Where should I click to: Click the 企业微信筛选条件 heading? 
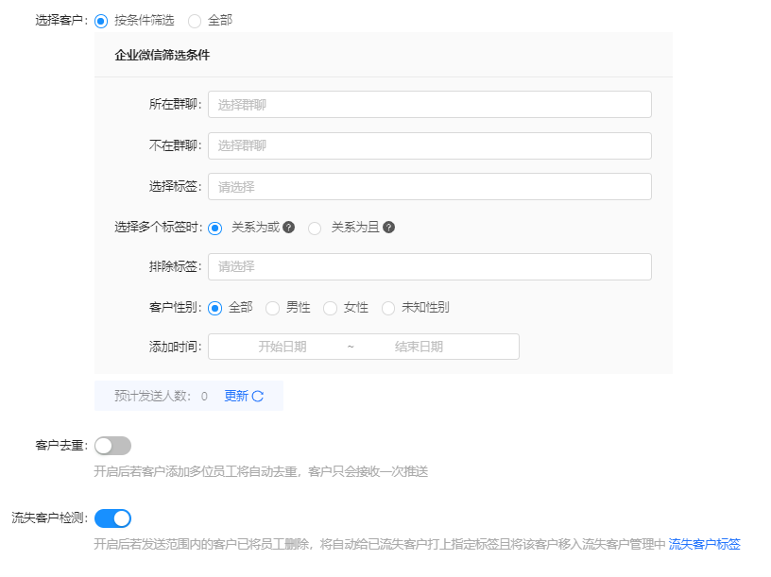coord(163,55)
